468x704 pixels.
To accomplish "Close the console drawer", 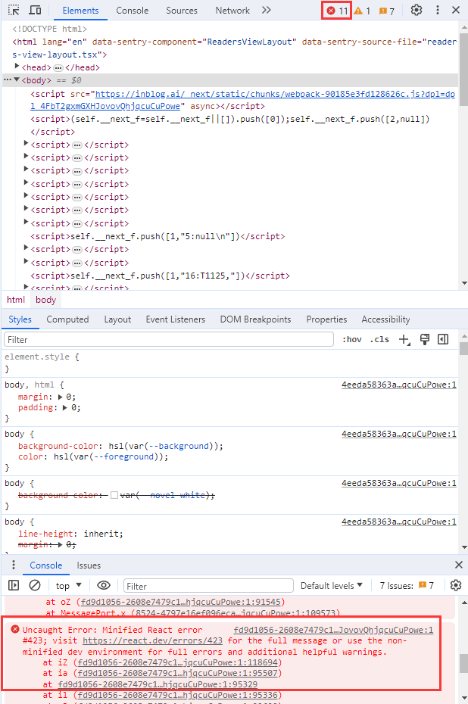I will pyautogui.click(x=459, y=565).
